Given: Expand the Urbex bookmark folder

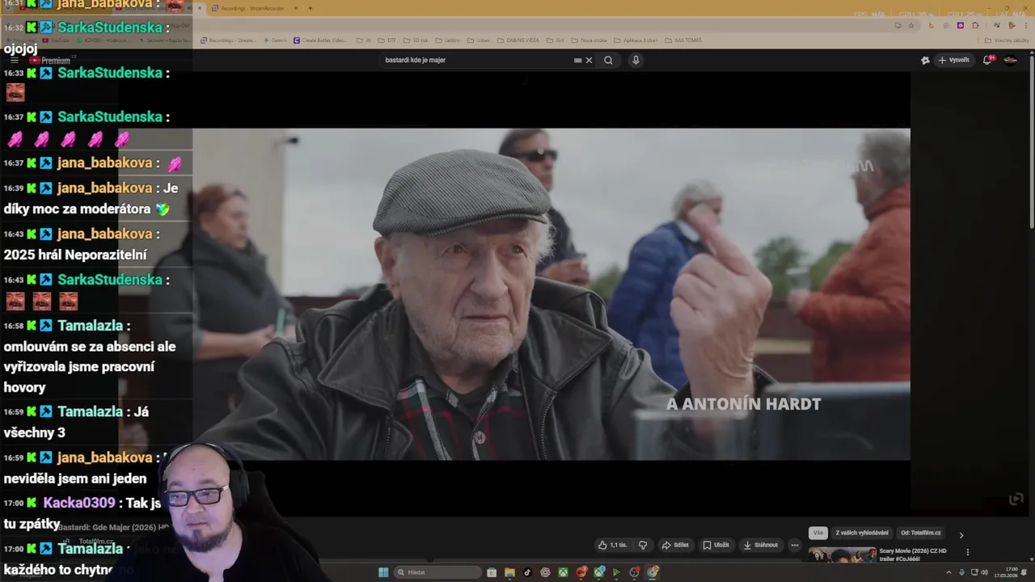Looking at the screenshot, I should 479,40.
